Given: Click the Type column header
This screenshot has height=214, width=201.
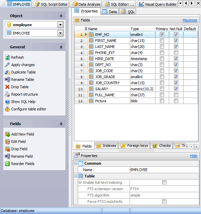Looking at the screenshot, I should tap(143, 29).
